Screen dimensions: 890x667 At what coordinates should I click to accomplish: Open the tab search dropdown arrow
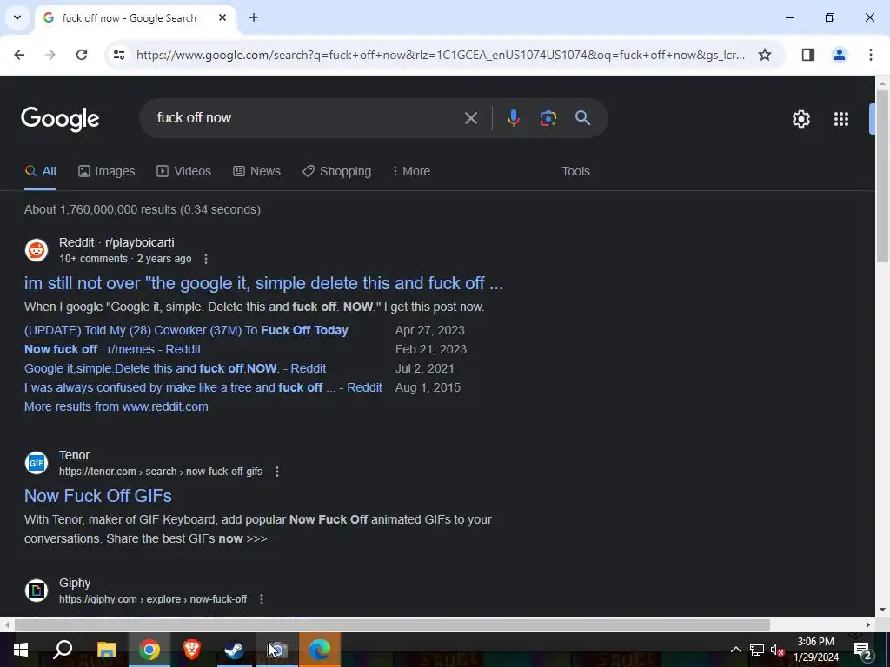click(x=17, y=17)
